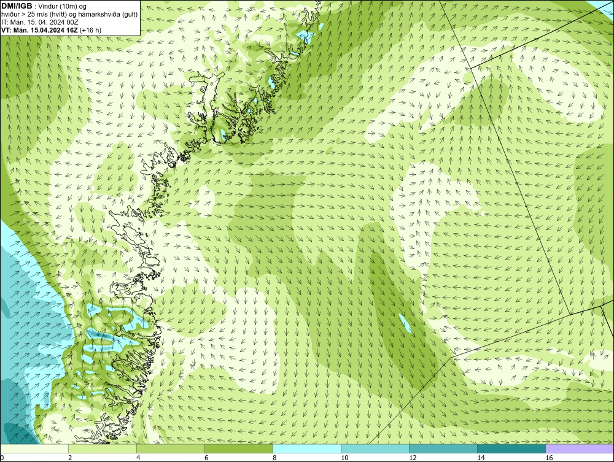Click the pale yellow 0–2 m/s legend swatch
The width and height of the screenshot is (614, 462).
[x=34, y=449]
